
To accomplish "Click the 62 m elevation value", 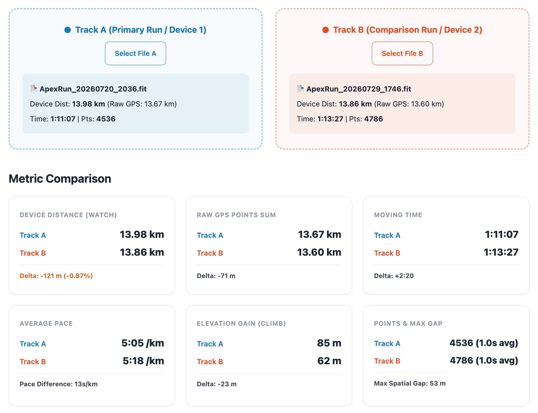I will coord(329,361).
